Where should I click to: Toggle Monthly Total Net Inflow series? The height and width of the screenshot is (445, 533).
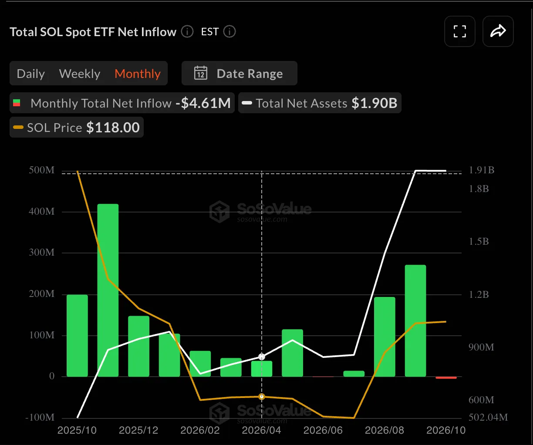(122, 103)
